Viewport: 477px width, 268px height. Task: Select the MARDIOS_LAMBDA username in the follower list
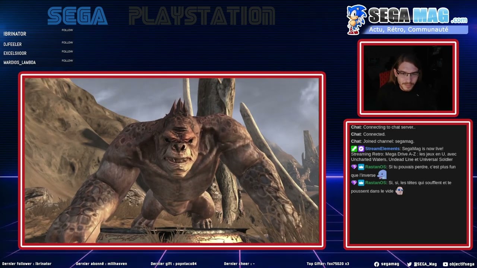pos(20,63)
